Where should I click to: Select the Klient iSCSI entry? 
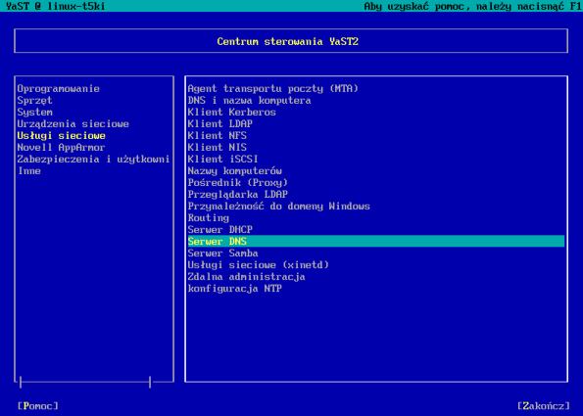click(222, 160)
